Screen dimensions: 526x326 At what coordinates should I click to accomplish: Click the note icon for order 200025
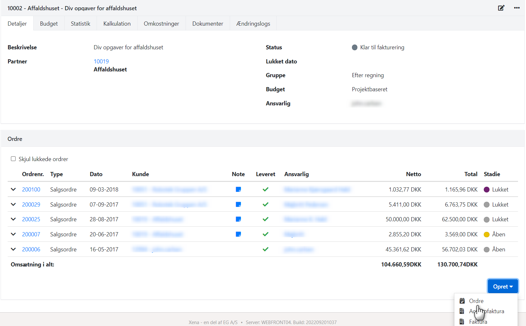[x=238, y=219]
